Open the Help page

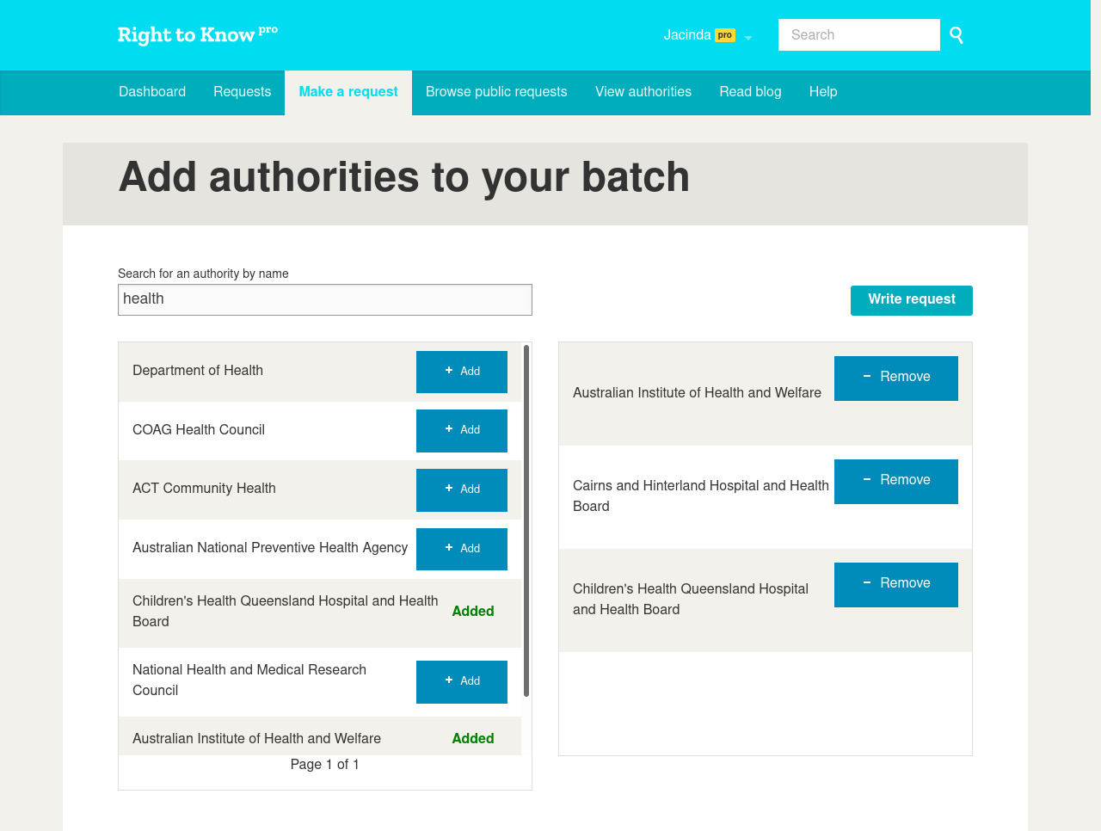tap(822, 92)
